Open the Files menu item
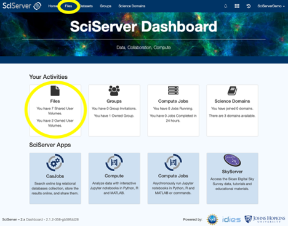Screen dimensions: 288x226 [68, 6]
